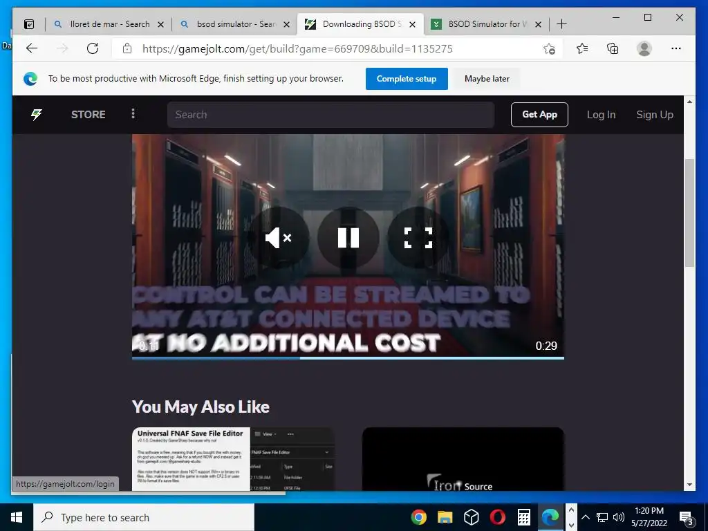Focus the Game Jolt Search field

pyautogui.click(x=330, y=115)
